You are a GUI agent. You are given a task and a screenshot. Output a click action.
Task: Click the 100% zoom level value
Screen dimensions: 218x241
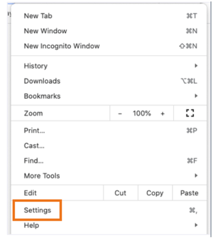pos(142,113)
